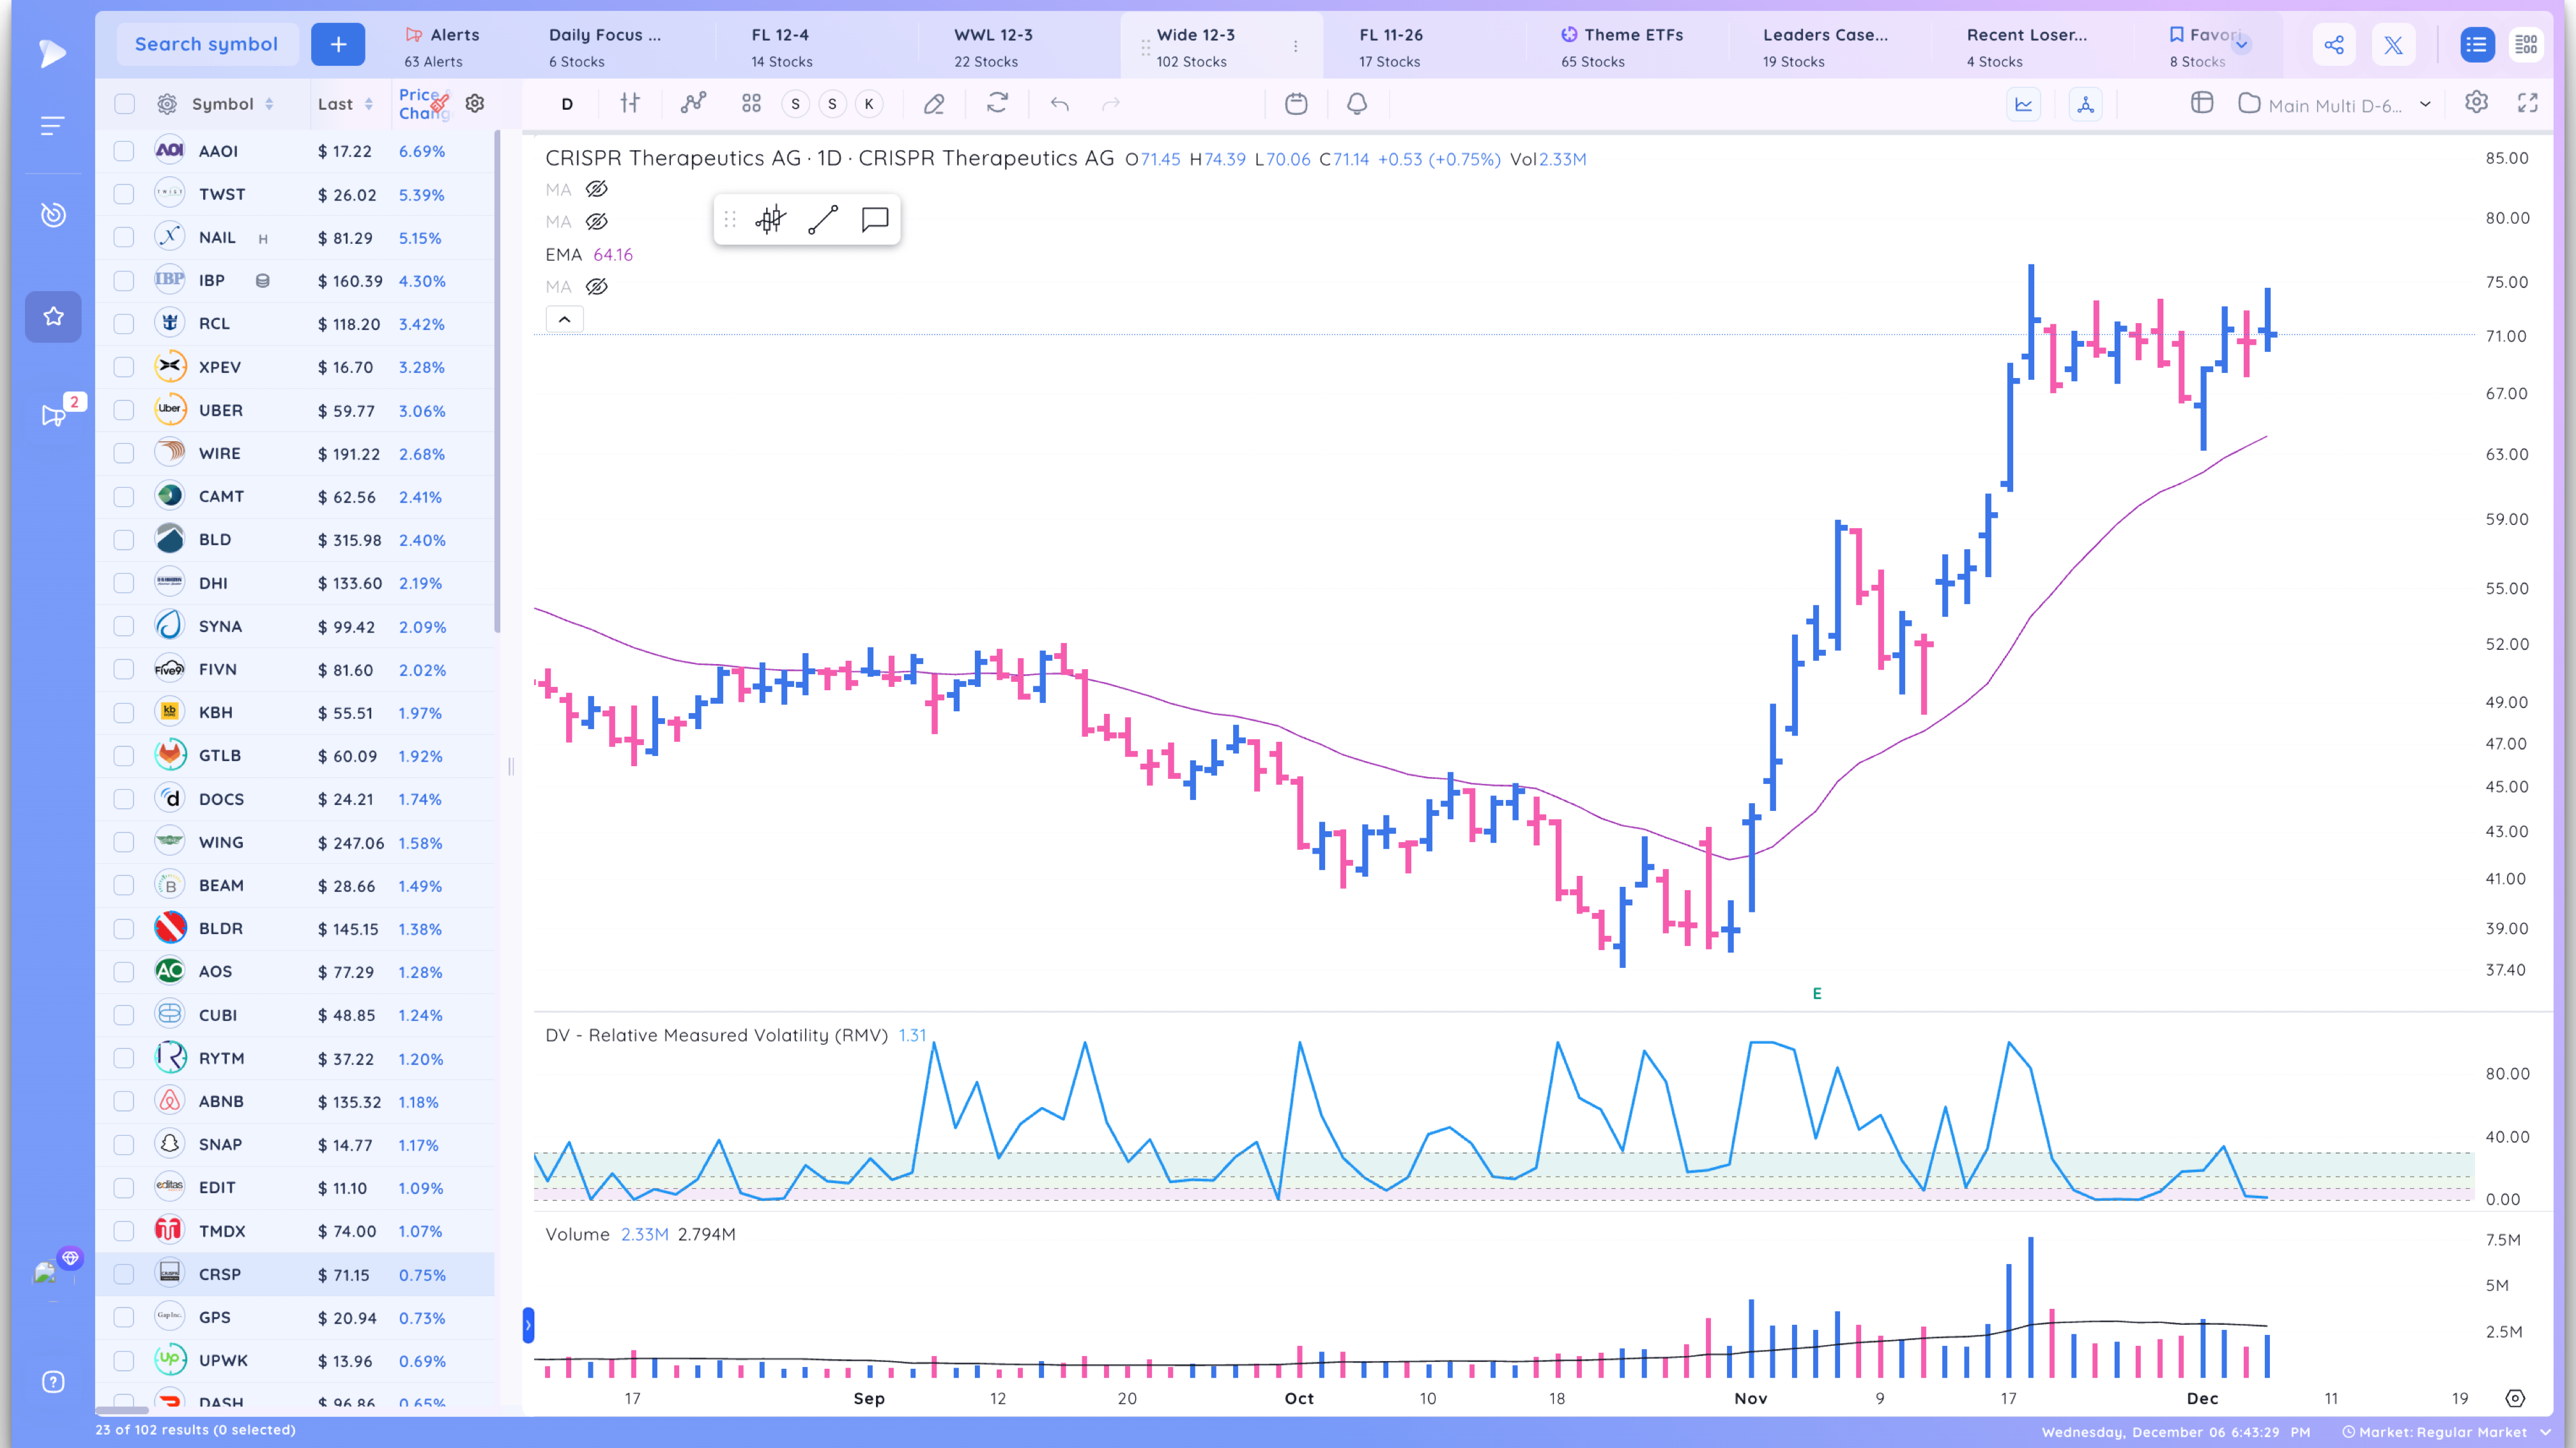The width and height of the screenshot is (2576, 1448).
Task: Open the radar scanner sidebar icon
Action: click(53, 215)
